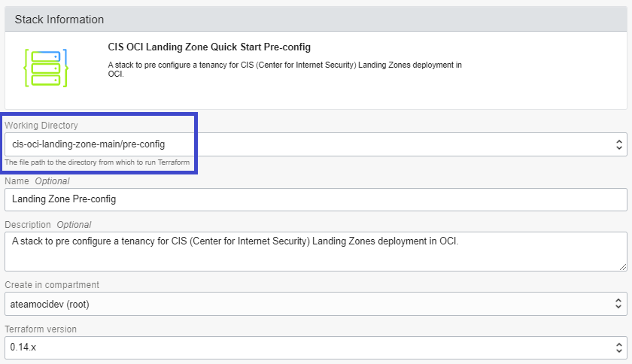This screenshot has height=364, width=632.
Task: Click the green and blue stack servers icon
Action: click(x=47, y=68)
